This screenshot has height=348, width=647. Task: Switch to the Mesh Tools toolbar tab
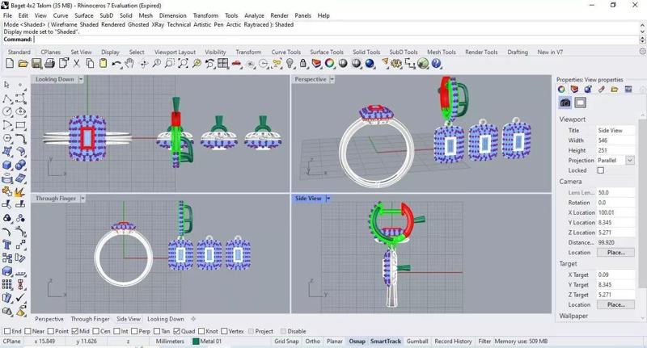pyautogui.click(x=442, y=52)
